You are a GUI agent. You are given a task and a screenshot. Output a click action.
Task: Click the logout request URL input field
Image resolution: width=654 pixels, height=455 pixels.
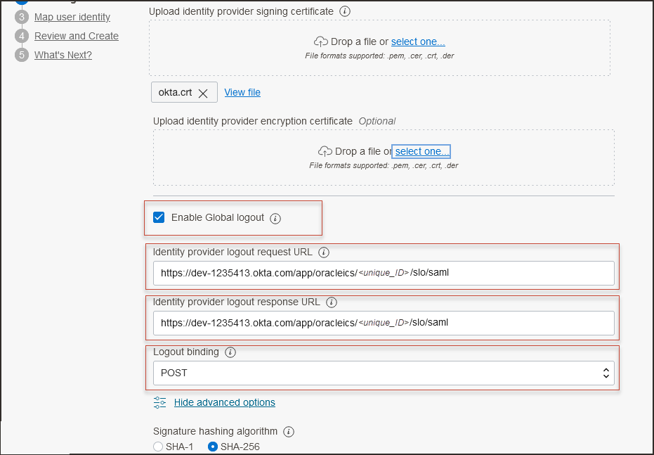click(383, 273)
